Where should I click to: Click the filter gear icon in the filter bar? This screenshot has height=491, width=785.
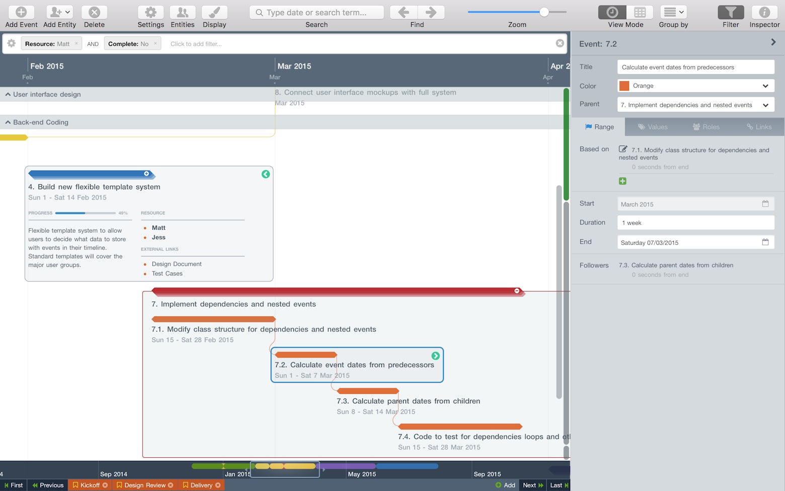[x=11, y=43]
